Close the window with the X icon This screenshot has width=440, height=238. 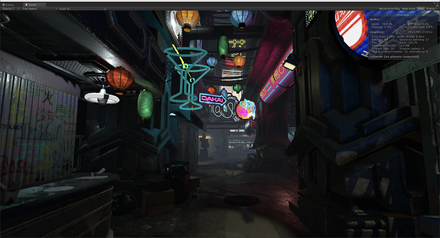click(438, 3)
